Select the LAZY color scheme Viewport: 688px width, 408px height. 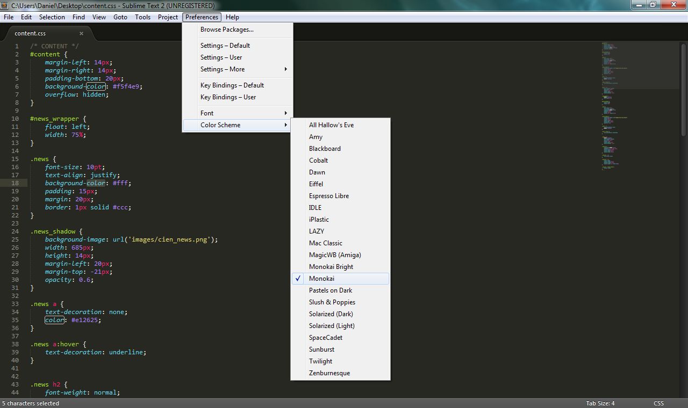340,231
